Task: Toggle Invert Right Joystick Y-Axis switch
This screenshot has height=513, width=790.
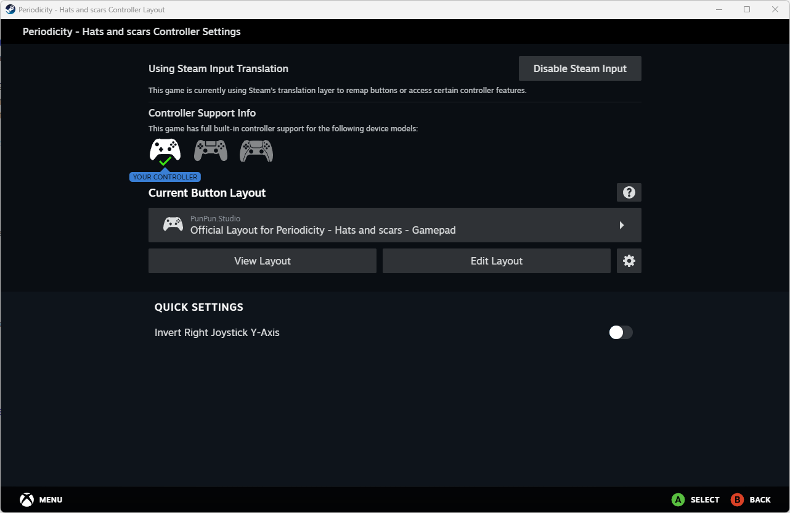Action: (x=621, y=332)
